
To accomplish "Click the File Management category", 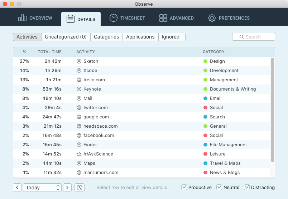I will (228, 145).
